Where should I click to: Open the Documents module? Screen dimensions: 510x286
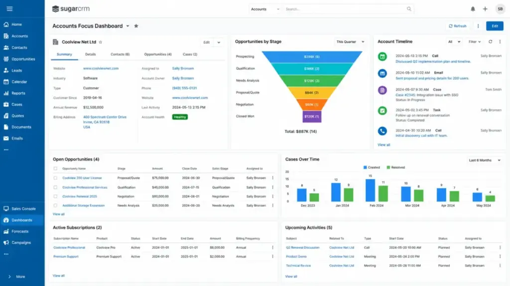21,127
